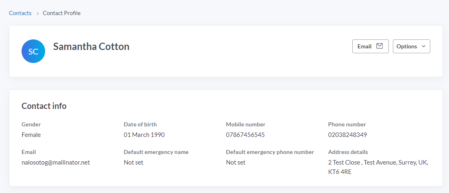Screen dimensions: 449x193
Task: Select the date of birth 01 March 1990
Action: [x=144, y=135]
